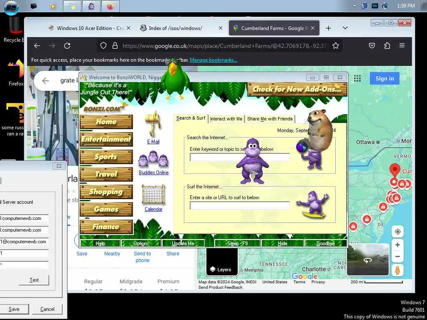427x320 pixels.
Task: Click the Goodbye button
Action: (x=326, y=243)
